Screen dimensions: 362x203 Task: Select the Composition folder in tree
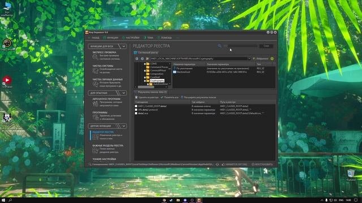coord(155,74)
